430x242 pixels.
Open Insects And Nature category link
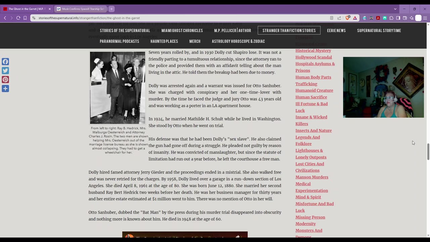313,130
